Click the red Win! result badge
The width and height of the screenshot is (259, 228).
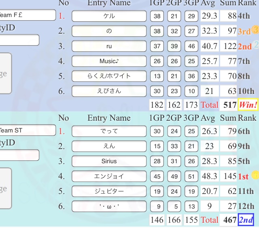pos(248,105)
